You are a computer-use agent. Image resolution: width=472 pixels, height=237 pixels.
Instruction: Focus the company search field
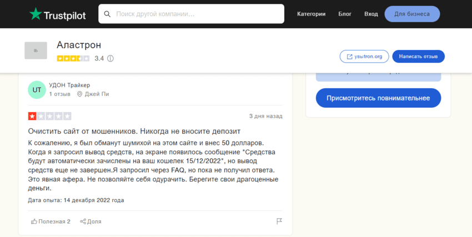click(191, 14)
